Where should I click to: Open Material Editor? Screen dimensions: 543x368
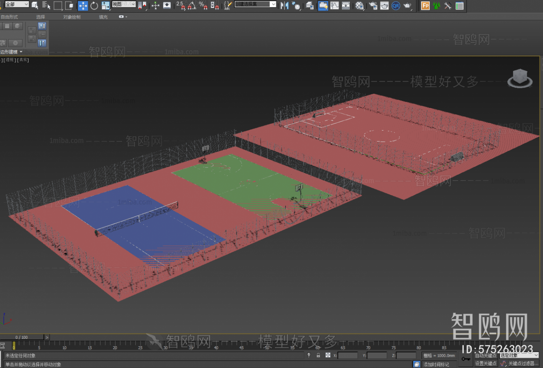(360, 5)
